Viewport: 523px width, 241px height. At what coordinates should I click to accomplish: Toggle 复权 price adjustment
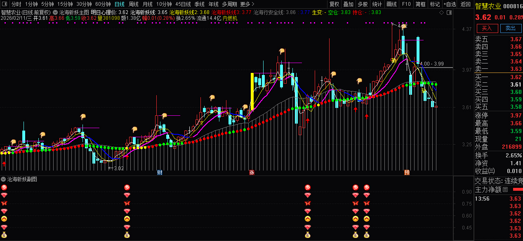point(335,4)
